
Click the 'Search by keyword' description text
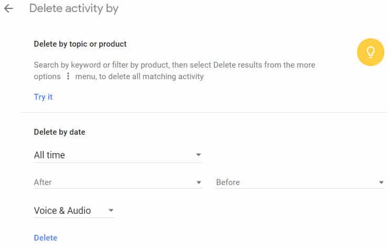(x=68, y=65)
